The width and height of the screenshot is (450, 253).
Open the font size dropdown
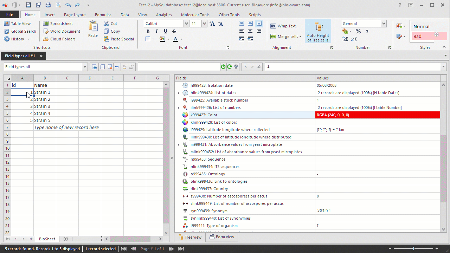tap(204, 24)
